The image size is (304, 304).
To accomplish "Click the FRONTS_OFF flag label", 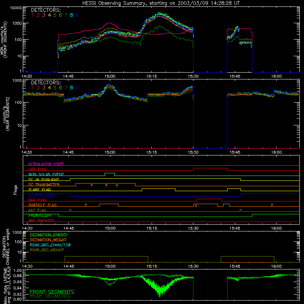I will pos(40,215).
